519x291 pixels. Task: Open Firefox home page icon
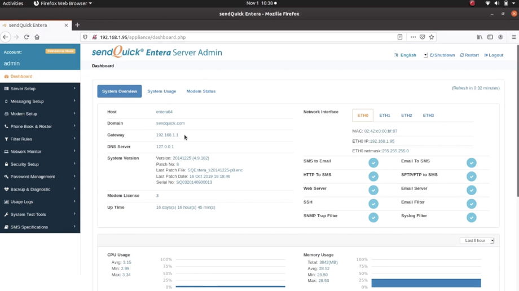[37, 37]
